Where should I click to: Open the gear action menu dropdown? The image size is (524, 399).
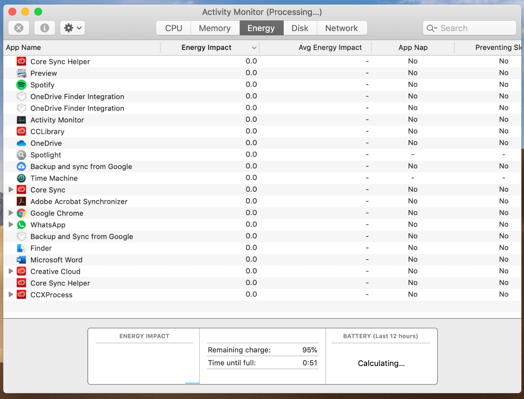pos(73,28)
